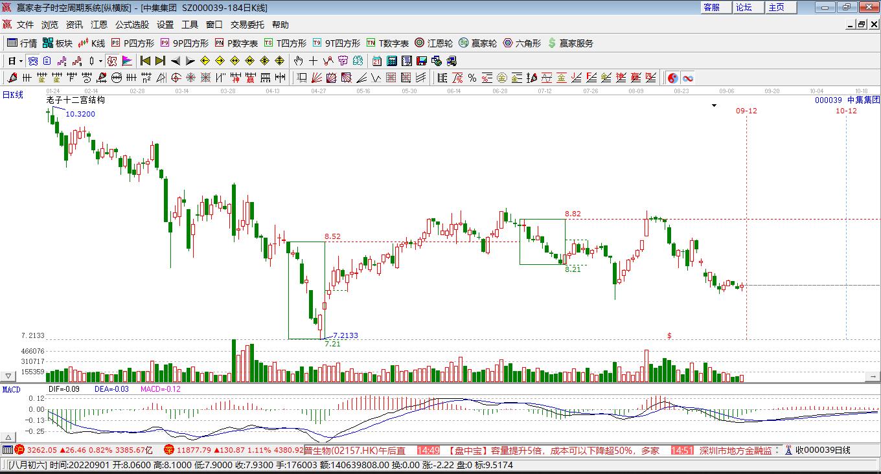Viewport: 881px width, 474px height.
Task: Click the 8.52 price level label
Action: (332, 236)
